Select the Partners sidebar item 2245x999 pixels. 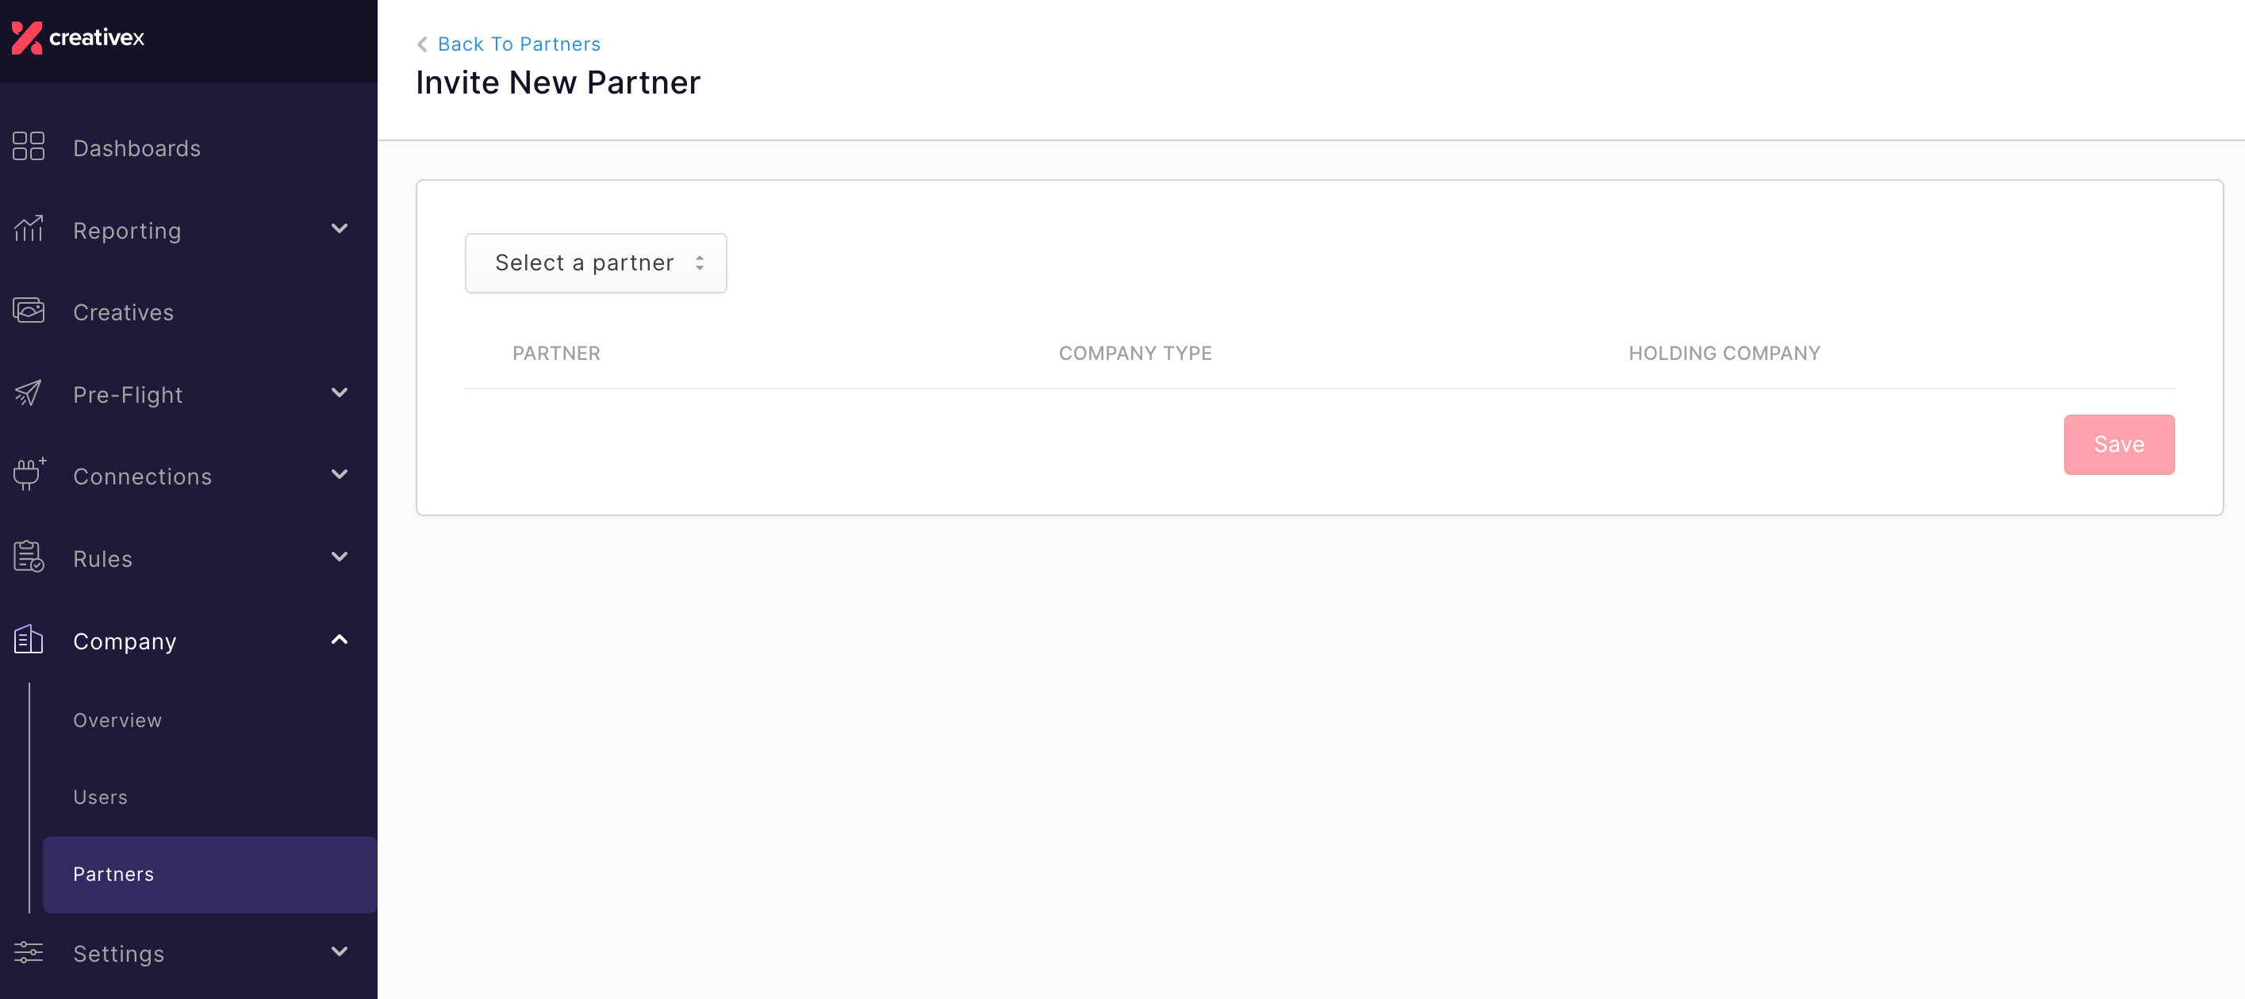pos(210,875)
